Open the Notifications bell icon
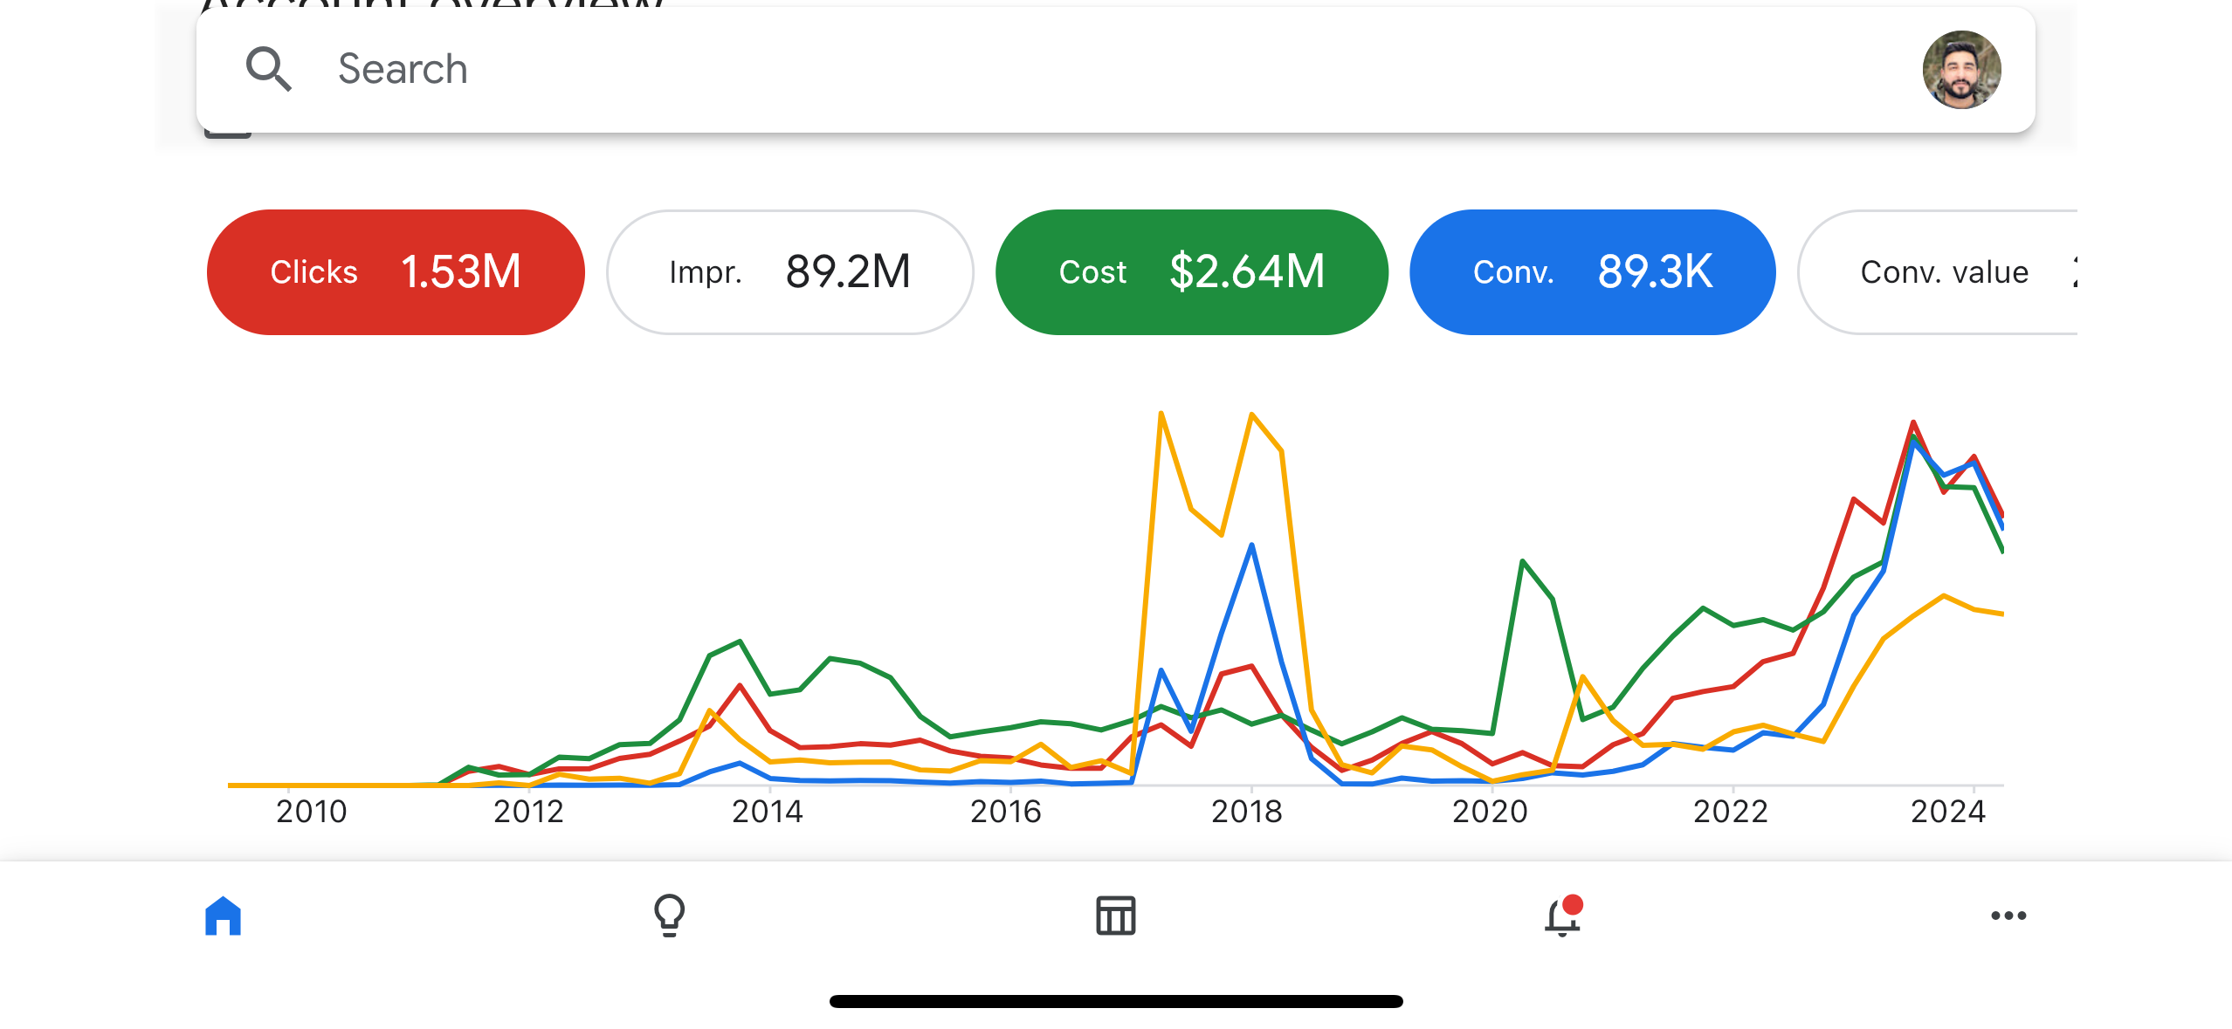The height and width of the screenshot is (1029, 2232). pos(1562,916)
